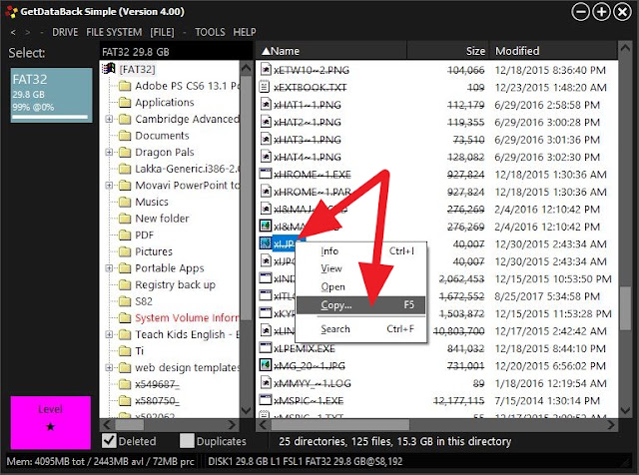Open the TOOLS menu
This screenshot has height=475, width=639.
coord(210,32)
